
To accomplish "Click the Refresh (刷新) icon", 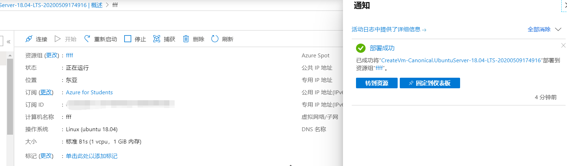I will [x=215, y=39].
